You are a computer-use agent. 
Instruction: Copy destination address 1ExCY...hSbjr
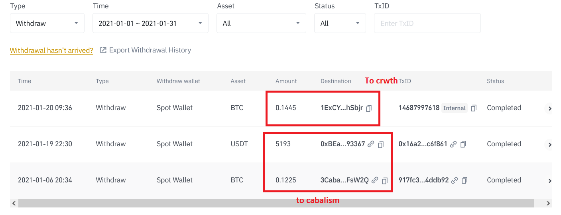369,108
